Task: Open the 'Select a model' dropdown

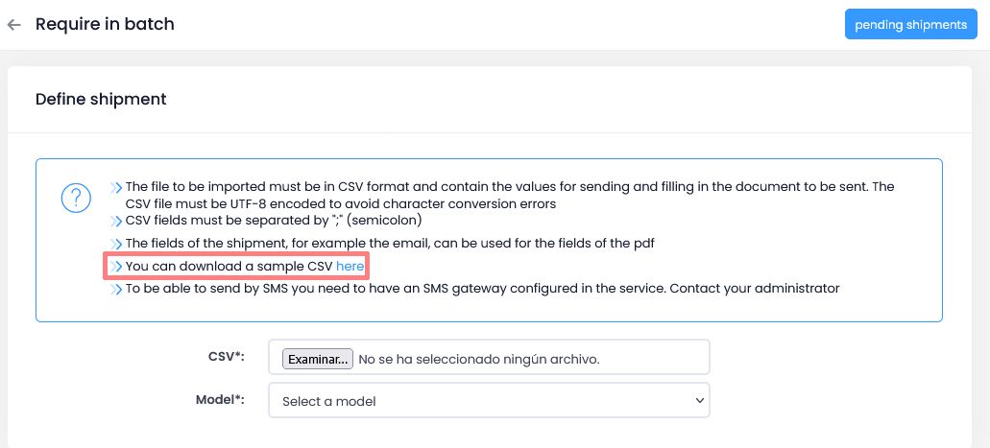Action: point(489,401)
